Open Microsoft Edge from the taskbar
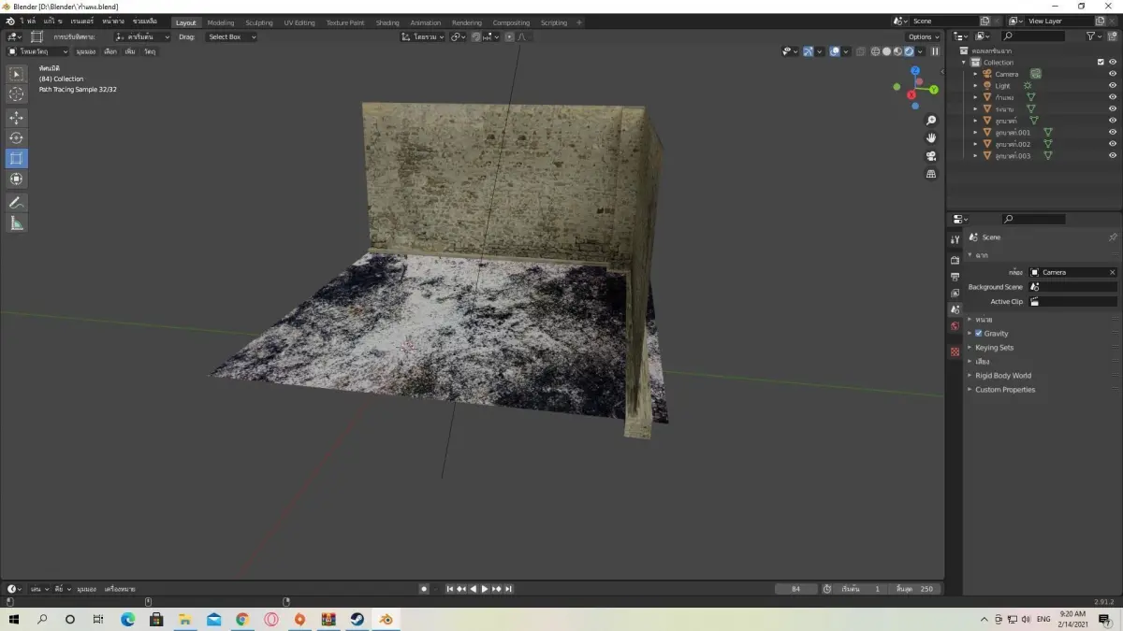 128,619
